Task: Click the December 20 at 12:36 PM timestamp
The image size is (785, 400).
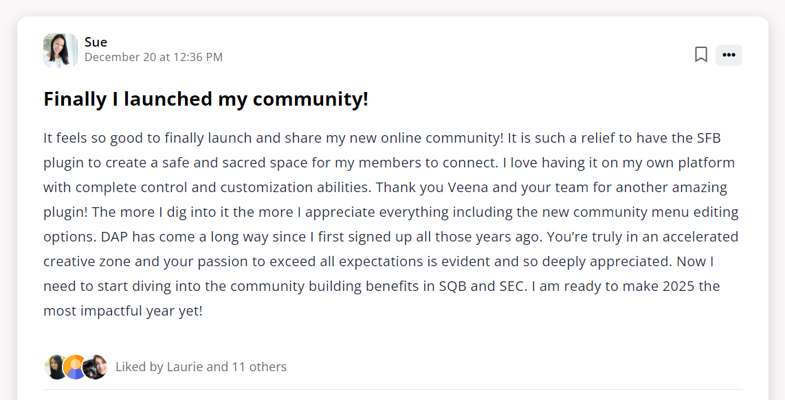Action: coord(153,57)
